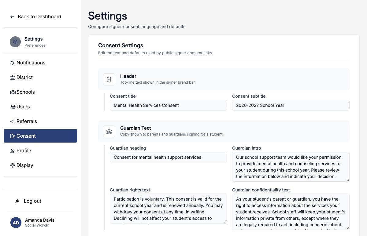367x236 pixels.
Task: Select Referrals in the sidebar
Action: point(40,121)
